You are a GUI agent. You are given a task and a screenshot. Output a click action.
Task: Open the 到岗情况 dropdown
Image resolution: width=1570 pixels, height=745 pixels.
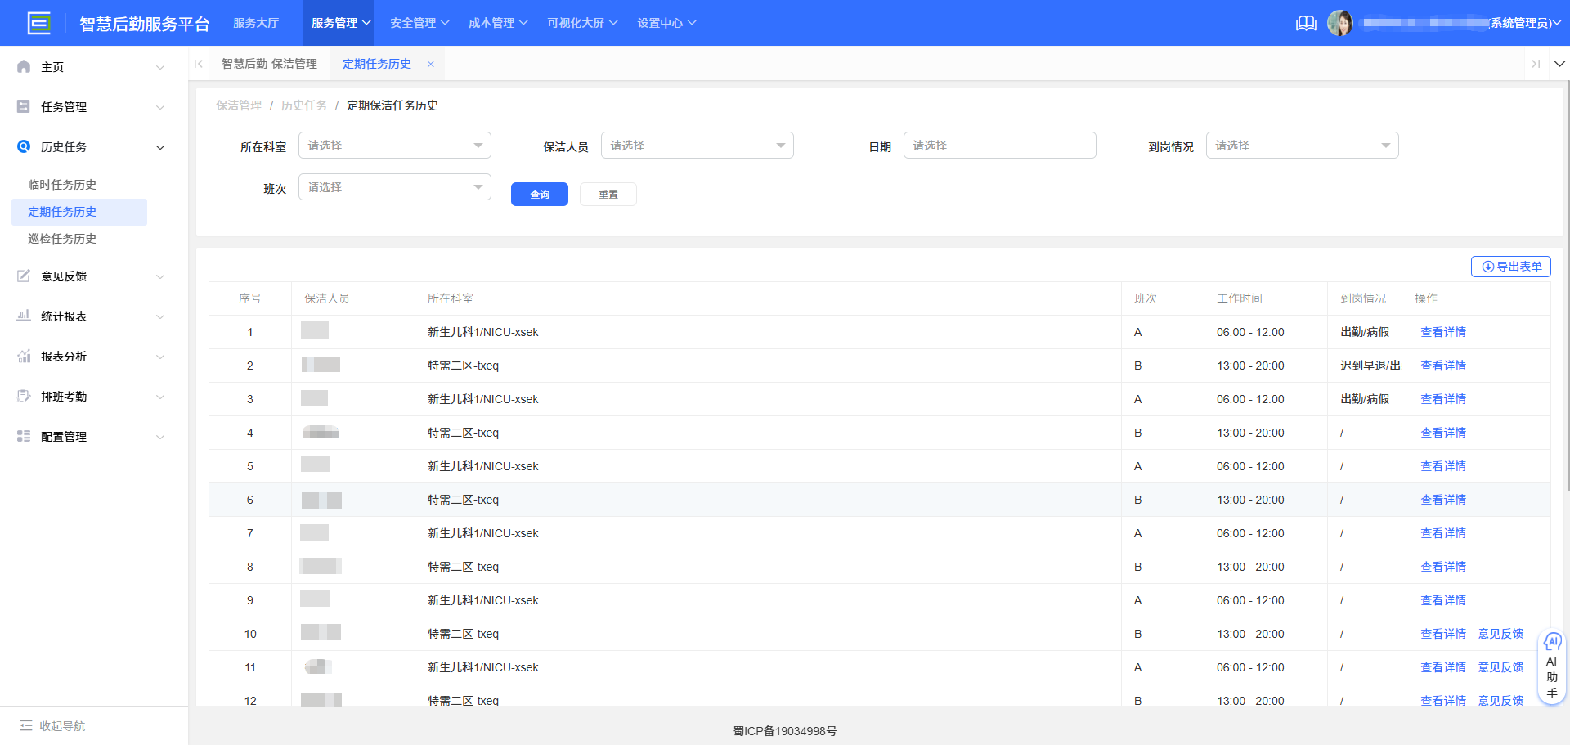(x=1302, y=145)
